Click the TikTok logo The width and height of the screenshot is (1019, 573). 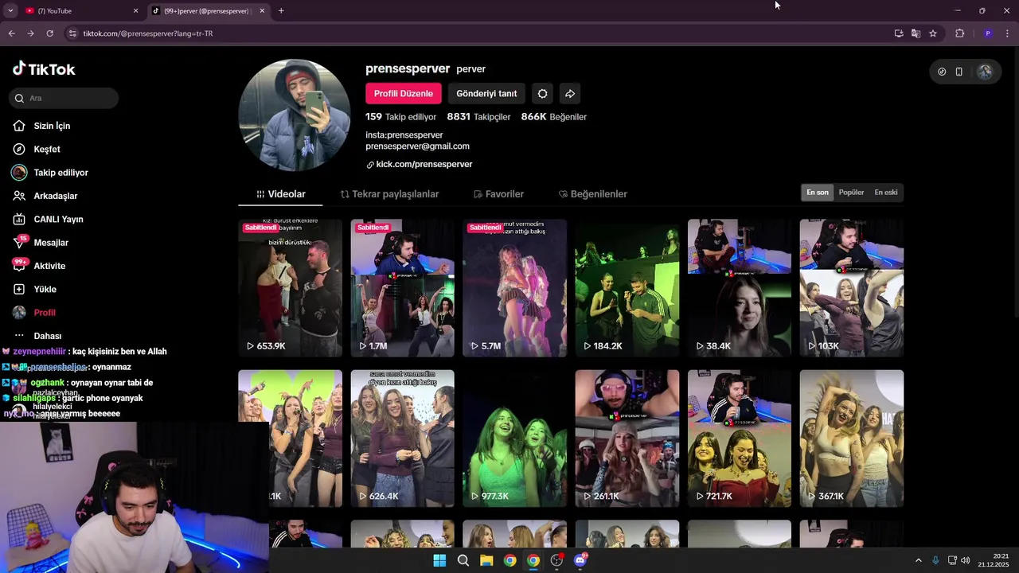pyautogui.click(x=44, y=69)
